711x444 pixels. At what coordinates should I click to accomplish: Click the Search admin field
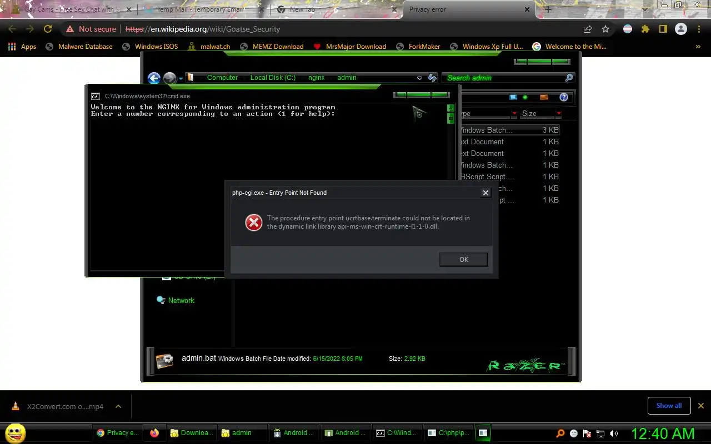(503, 78)
